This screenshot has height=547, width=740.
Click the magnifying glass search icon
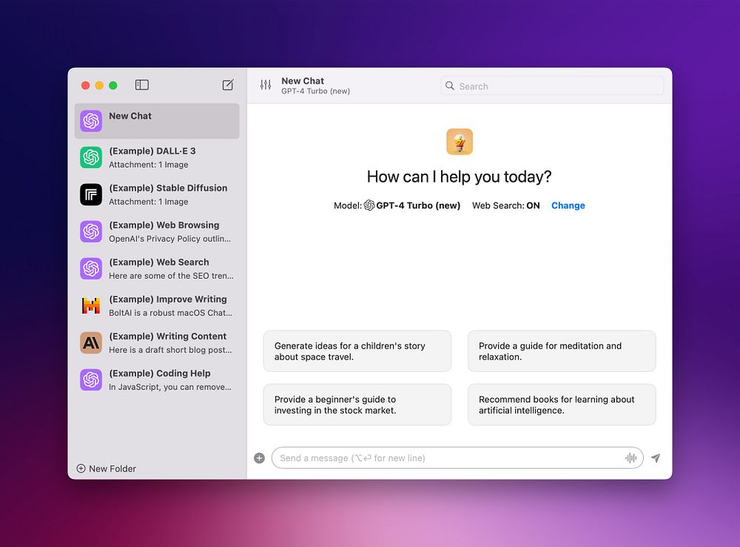(450, 86)
